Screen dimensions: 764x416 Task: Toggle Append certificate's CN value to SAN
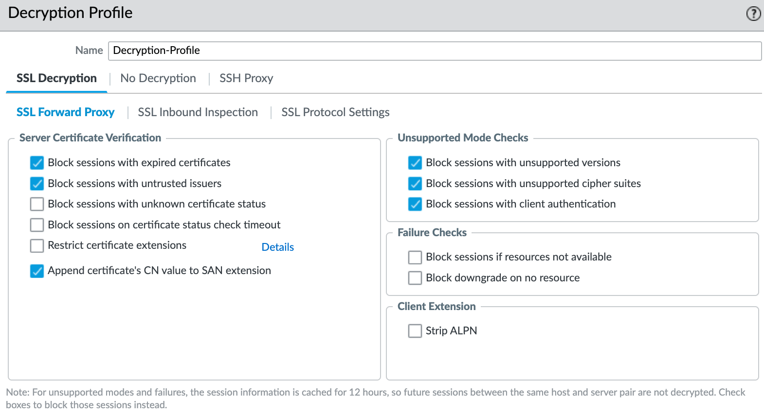point(37,271)
